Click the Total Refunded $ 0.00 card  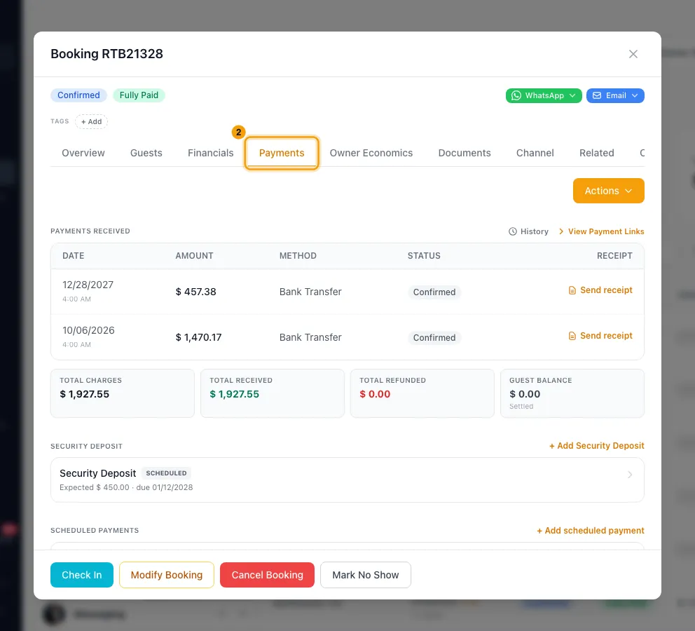pos(422,393)
